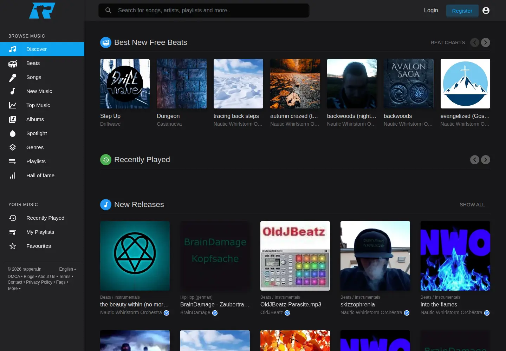Open My Playlists in the sidebar
Screen dimensions: 506x351
pyautogui.click(x=42, y=232)
